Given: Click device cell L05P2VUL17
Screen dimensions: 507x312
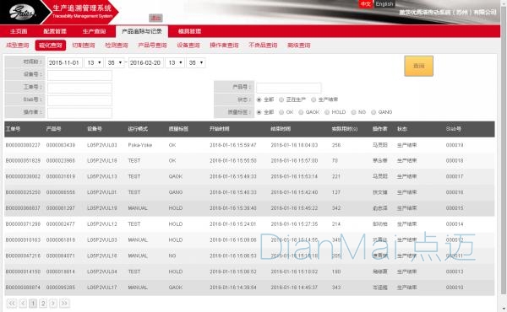Looking at the screenshot, I should click(102, 288).
